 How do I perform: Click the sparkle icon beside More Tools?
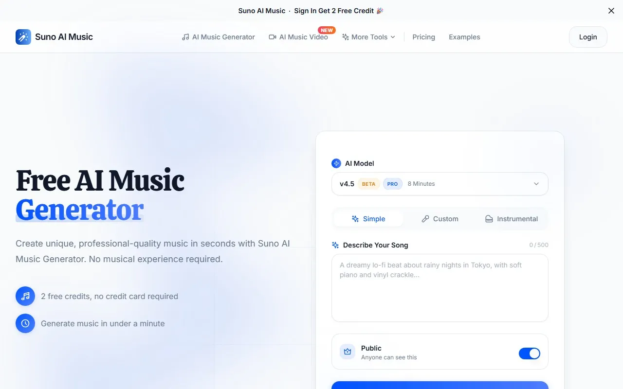[x=346, y=37]
